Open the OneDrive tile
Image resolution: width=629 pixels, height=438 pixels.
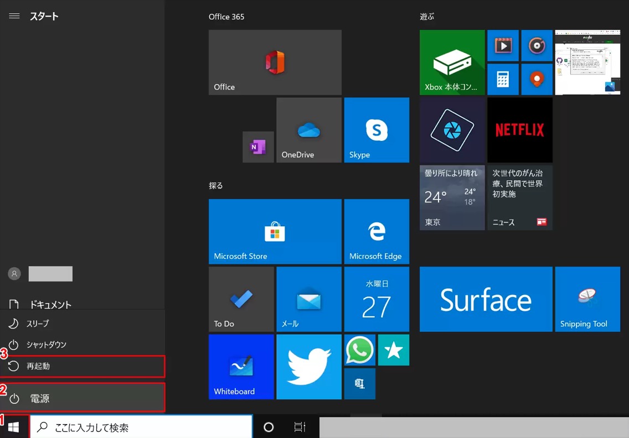[309, 130]
